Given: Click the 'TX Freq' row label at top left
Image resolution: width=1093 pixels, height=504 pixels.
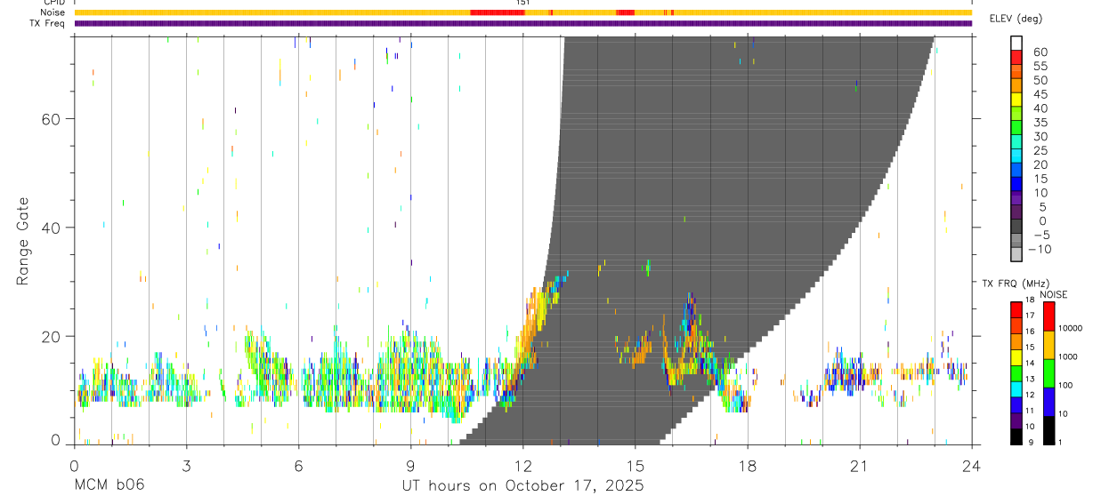Looking at the screenshot, I should [49, 23].
